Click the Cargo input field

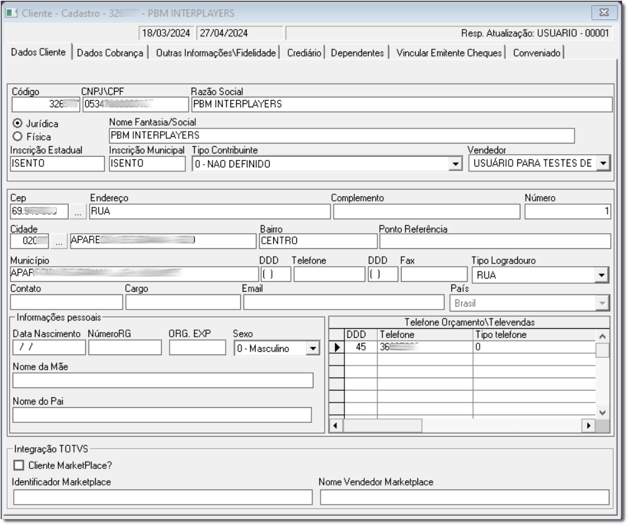pos(183,302)
